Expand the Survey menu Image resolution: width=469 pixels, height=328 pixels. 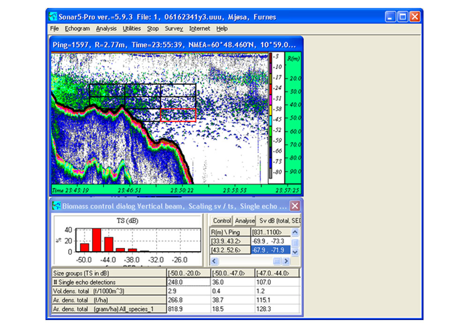click(x=174, y=29)
